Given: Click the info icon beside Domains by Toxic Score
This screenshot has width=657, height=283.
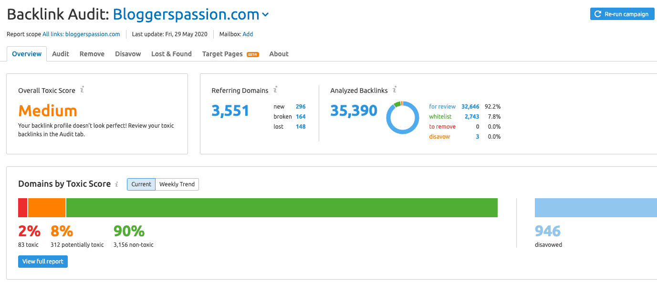Looking at the screenshot, I should [x=117, y=184].
